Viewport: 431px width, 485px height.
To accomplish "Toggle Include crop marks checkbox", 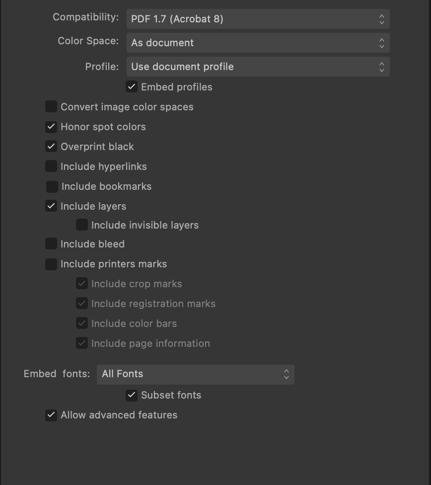I will [x=82, y=283].
